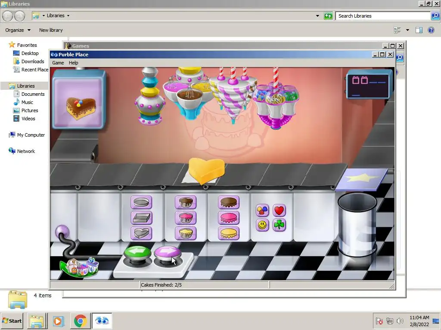Click New library in Libraries toolbar
441x330 pixels.
51,30
